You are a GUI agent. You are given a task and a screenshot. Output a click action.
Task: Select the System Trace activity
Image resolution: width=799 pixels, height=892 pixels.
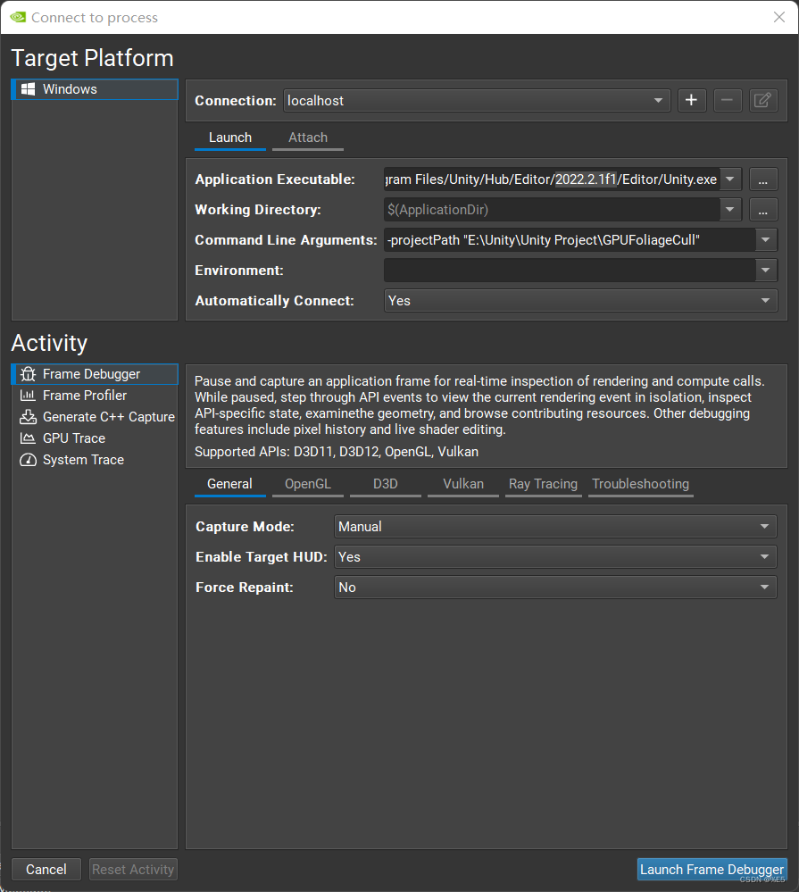click(x=95, y=460)
